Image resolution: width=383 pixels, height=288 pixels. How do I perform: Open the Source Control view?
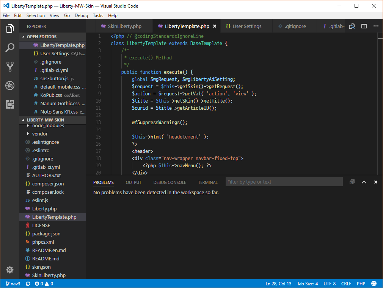click(10, 66)
